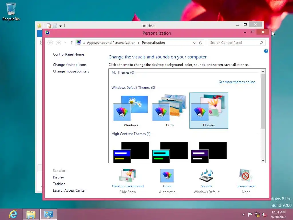This screenshot has width=293, height=220.
Task: Click the theme list scroll up arrow
Action: (263, 71)
